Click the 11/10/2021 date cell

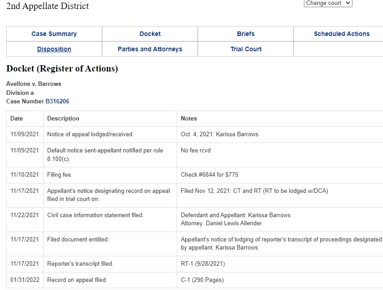(25, 175)
